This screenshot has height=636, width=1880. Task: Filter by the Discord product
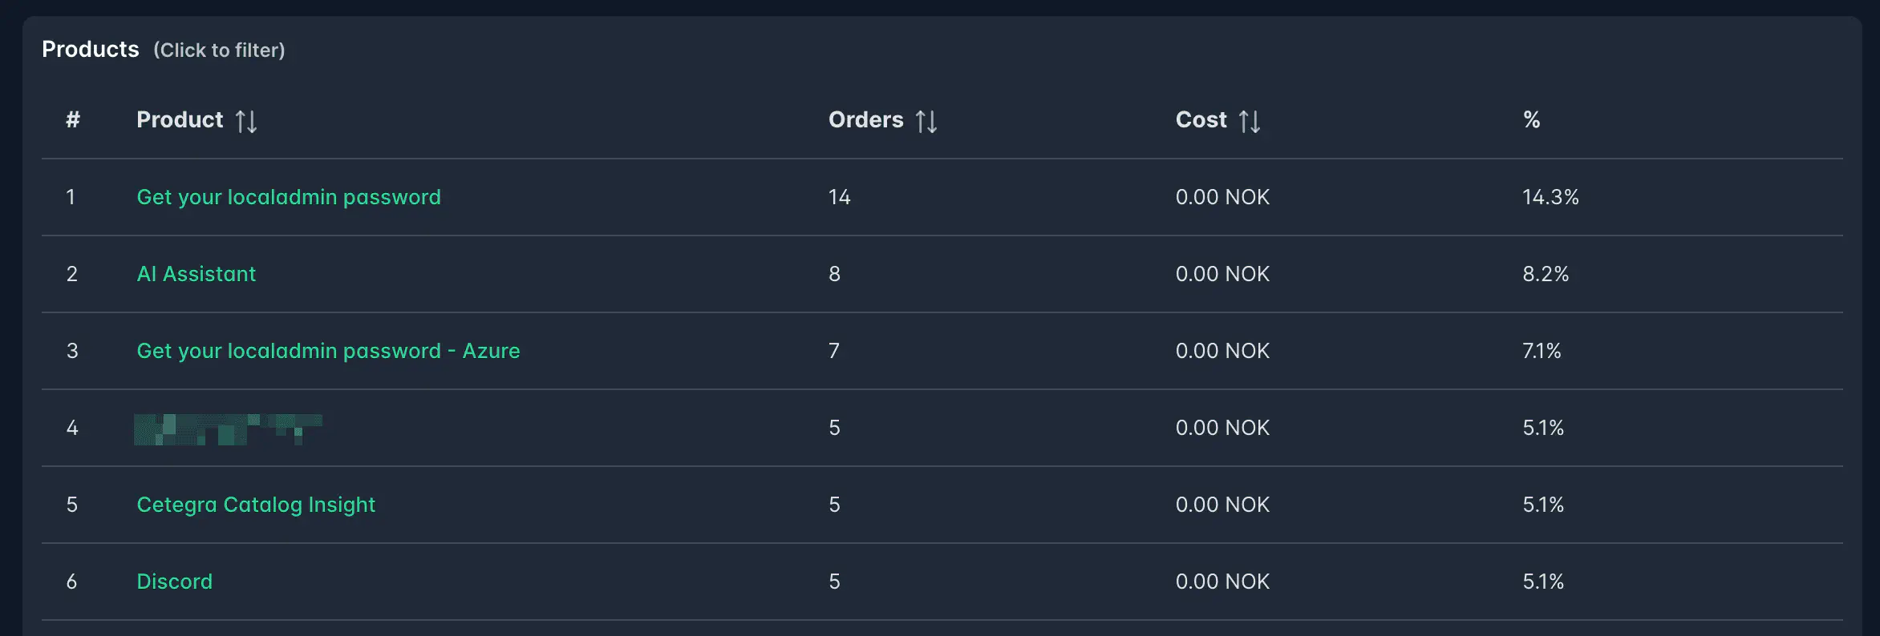click(x=174, y=582)
